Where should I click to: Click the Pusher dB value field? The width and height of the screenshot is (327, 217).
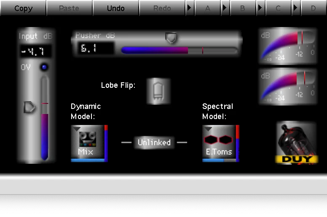(96, 48)
